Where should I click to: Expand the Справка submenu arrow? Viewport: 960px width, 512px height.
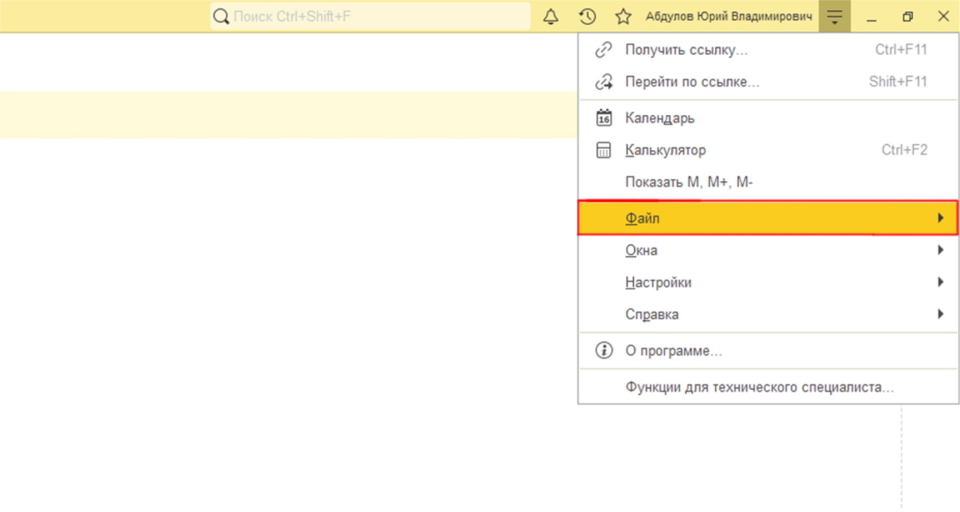tap(940, 314)
